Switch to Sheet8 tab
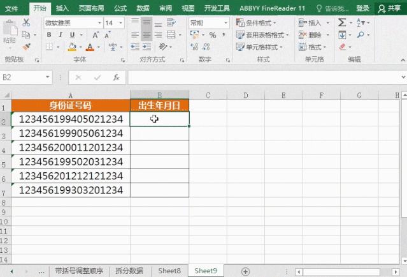Screen dimensions: 407x277 point(169,271)
